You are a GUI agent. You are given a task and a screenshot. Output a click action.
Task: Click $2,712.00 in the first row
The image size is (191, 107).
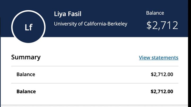162,75
